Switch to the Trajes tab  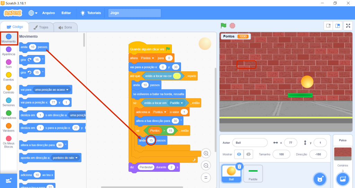point(41,27)
